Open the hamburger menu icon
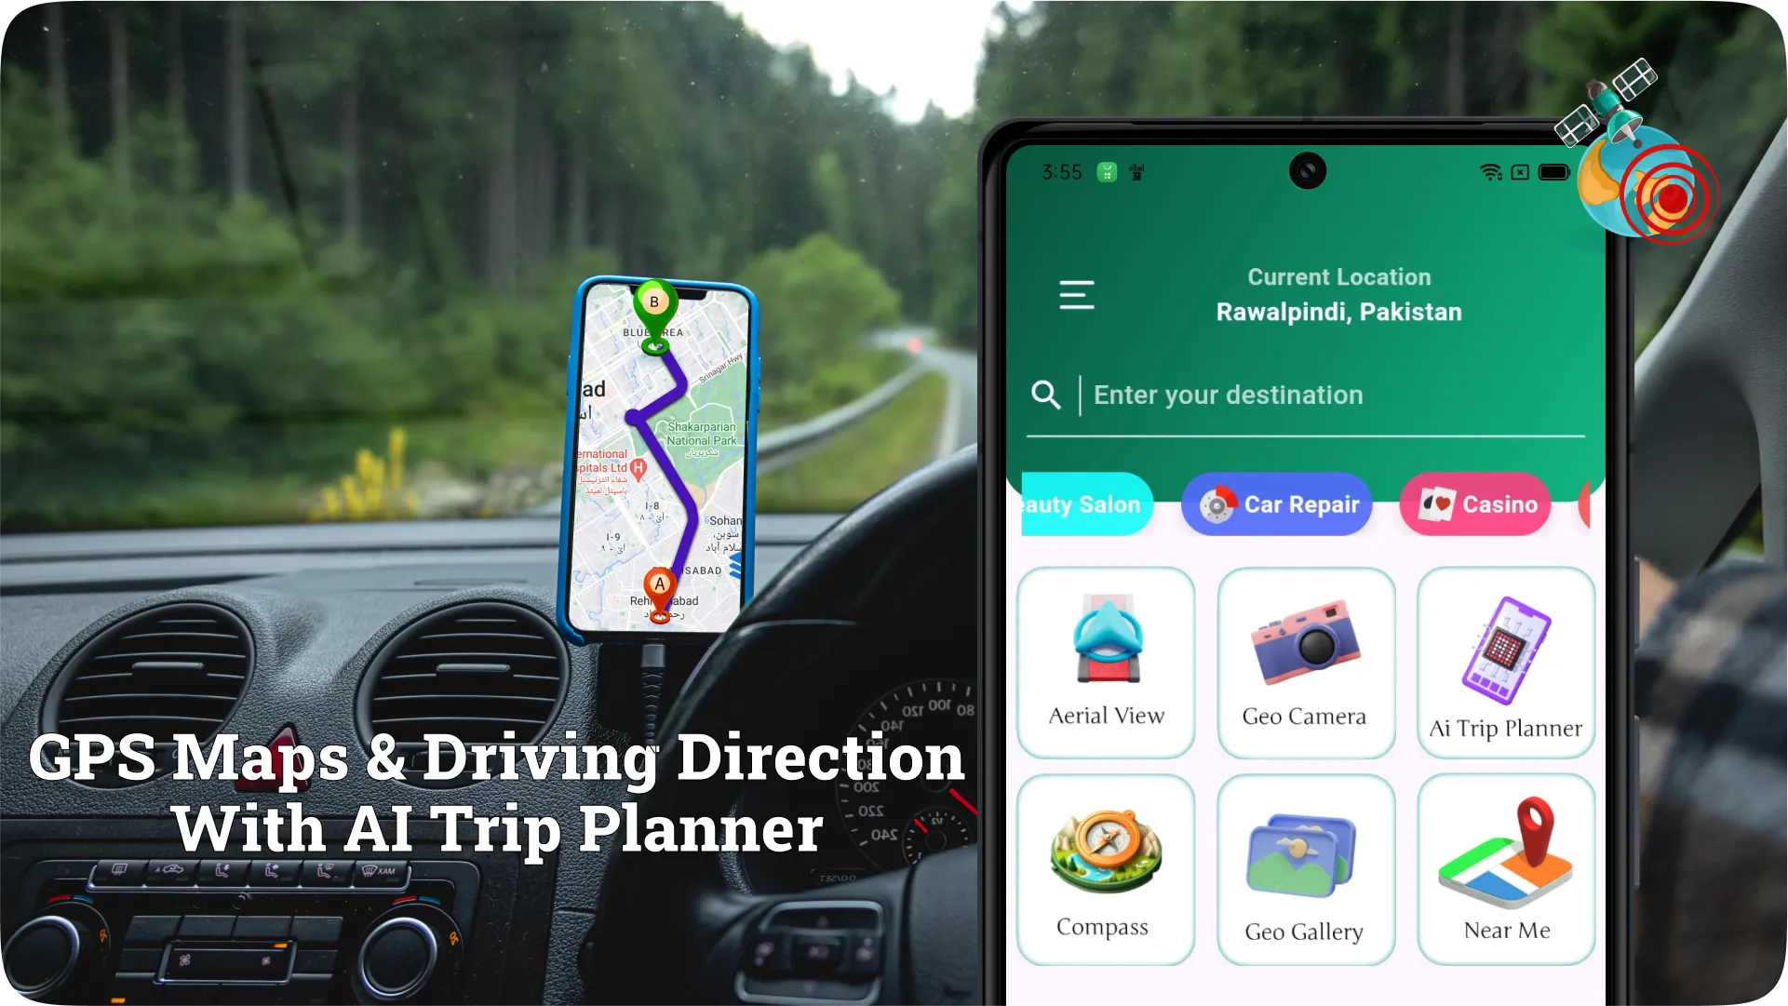Screen dimensions: 1788x1006 (x=1074, y=295)
